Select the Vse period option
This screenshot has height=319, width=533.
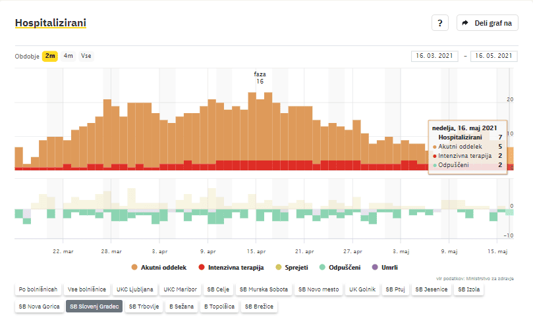click(x=86, y=56)
